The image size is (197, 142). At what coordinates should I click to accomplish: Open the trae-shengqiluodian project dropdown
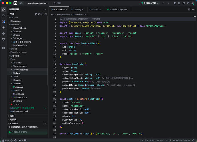[x=38, y=3]
